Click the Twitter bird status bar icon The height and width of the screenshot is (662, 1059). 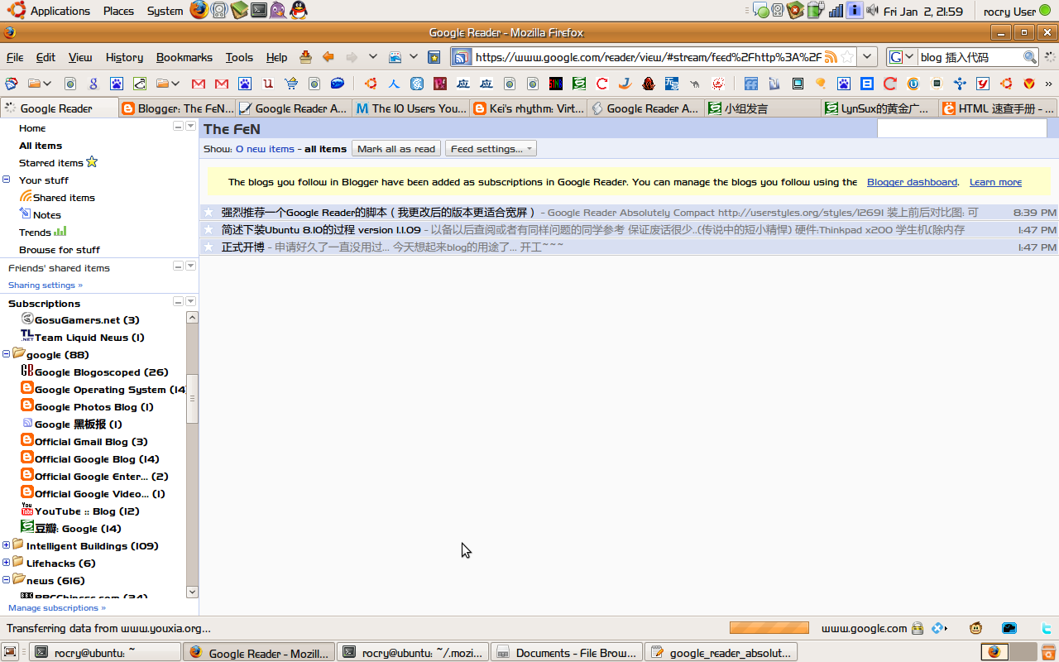(x=1046, y=628)
